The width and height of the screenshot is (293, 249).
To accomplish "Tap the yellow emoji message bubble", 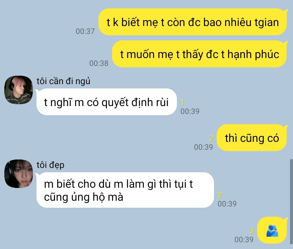I will 272,230.
